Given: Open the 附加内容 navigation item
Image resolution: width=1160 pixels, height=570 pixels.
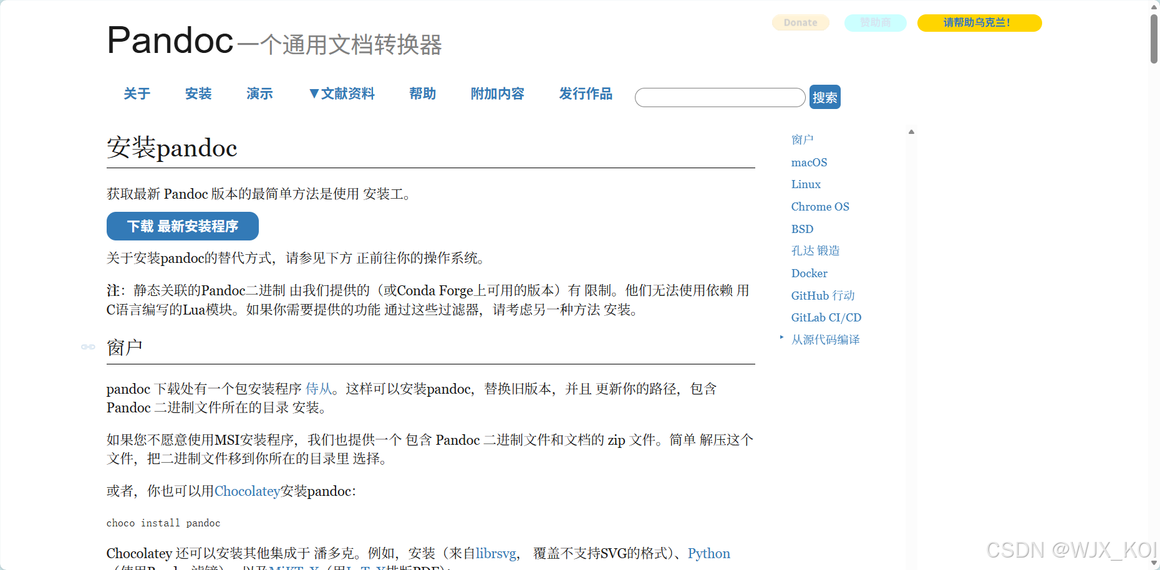Looking at the screenshot, I should click(x=497, y=93).
